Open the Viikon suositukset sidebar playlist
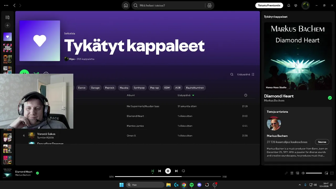Screen dimensions: 336x189 7,48
